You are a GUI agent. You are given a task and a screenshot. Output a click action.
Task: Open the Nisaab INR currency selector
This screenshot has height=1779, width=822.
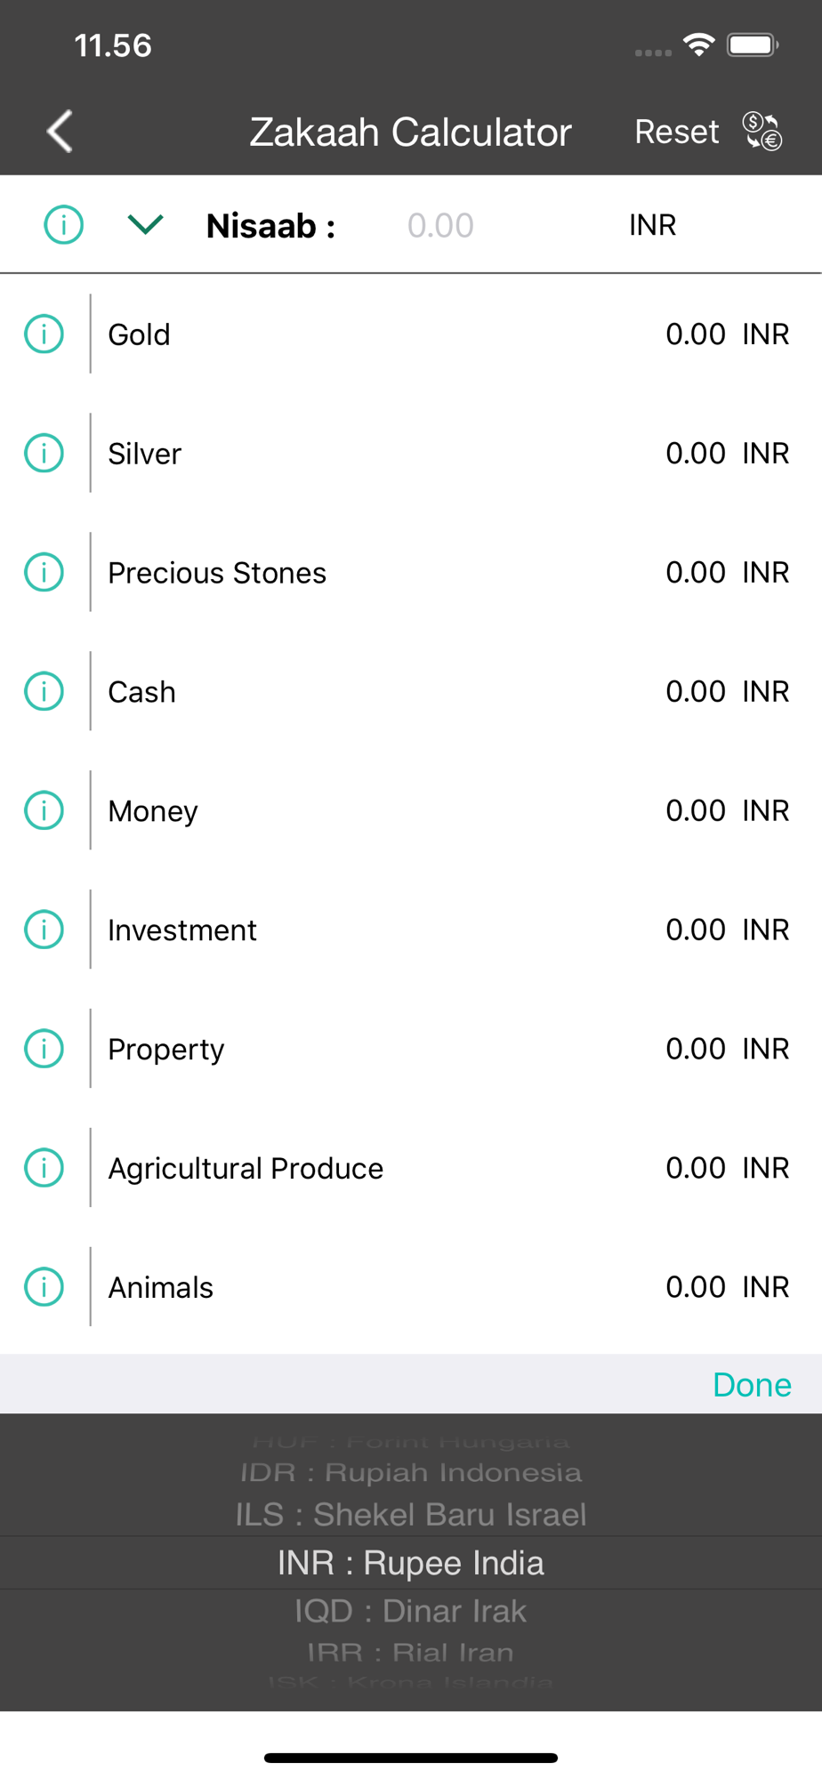pyautogui.click(x=652, y=225)
